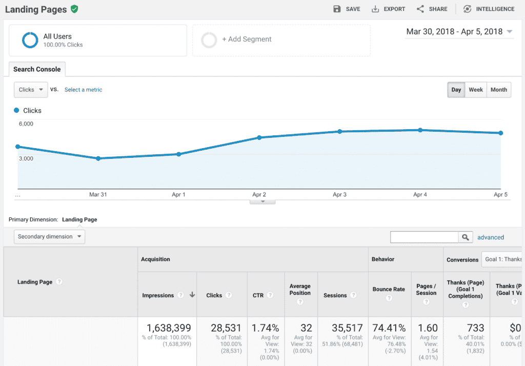This screenshot has width=525, height=366.
Task: Click the Share icon
Action: pos(420,9)
